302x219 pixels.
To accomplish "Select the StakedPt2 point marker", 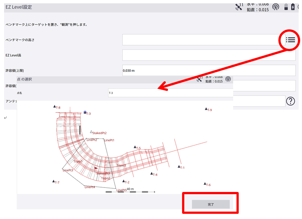I will pos(91,132).
